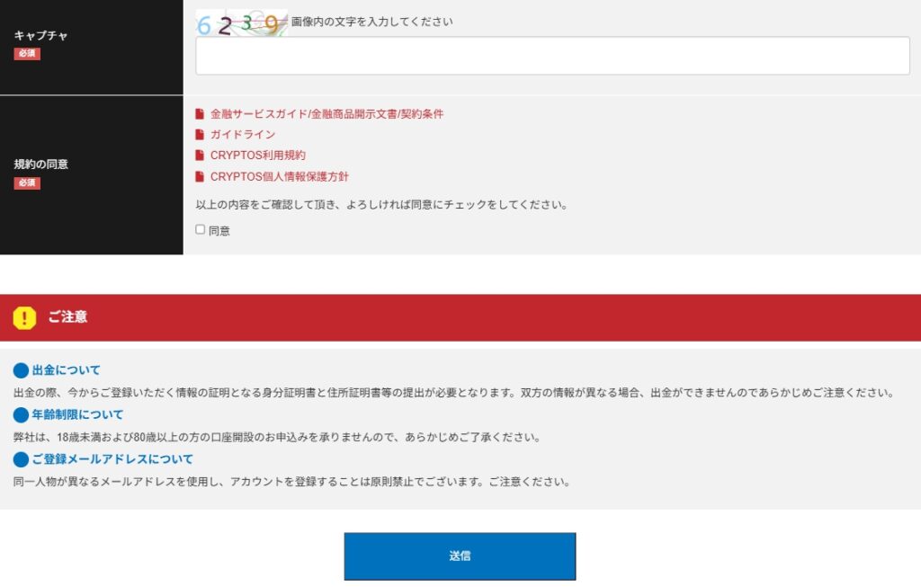Click the ご注意 heading in red banner
The width and height of the screenshot is (921, 587).
tap(67, 317)
